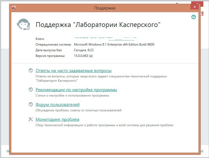Click the Поддержка title bar text

pos(105,8)
